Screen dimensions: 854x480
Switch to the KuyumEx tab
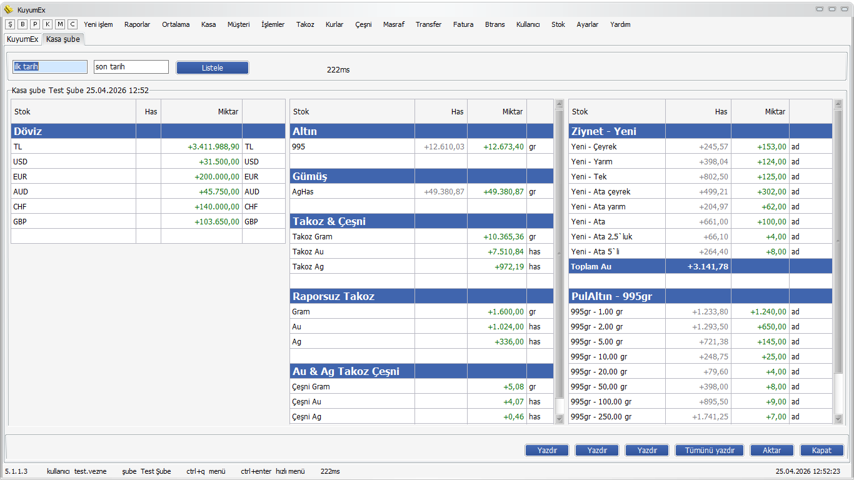click(23, 39)
